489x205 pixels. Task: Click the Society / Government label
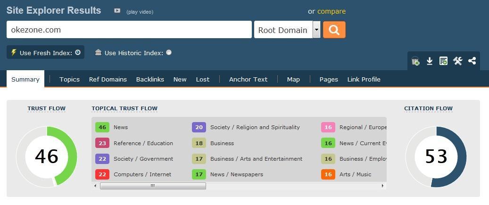[143, 158]
